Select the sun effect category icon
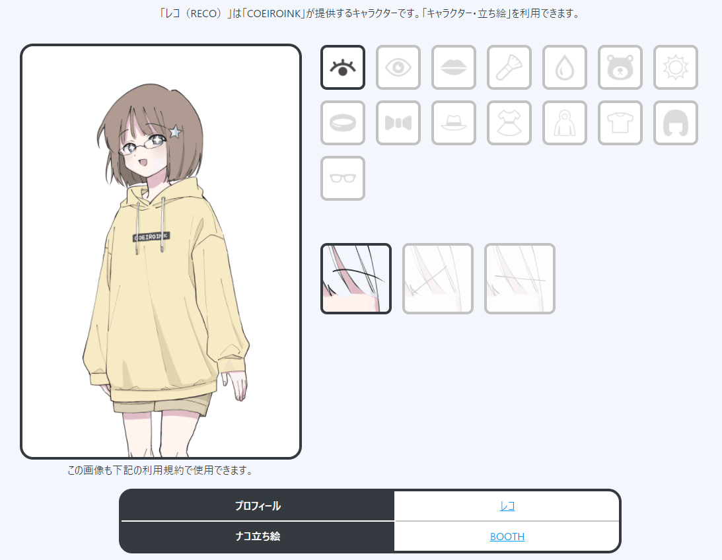 point(676,67)
